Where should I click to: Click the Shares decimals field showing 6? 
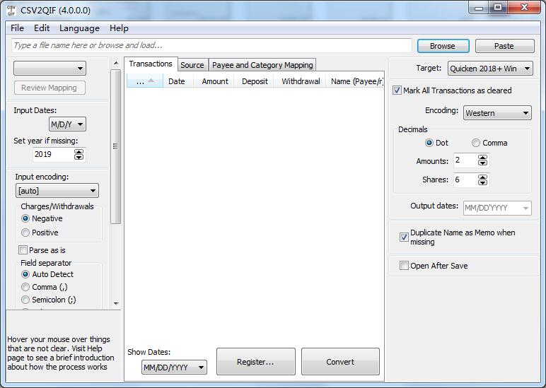(x=465, y=180)
